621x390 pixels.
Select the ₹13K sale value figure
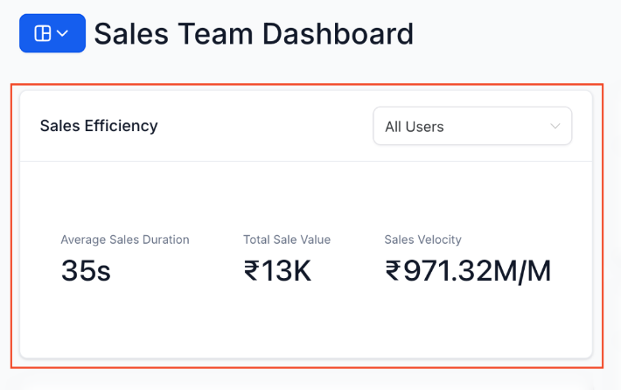pos(278,272)
